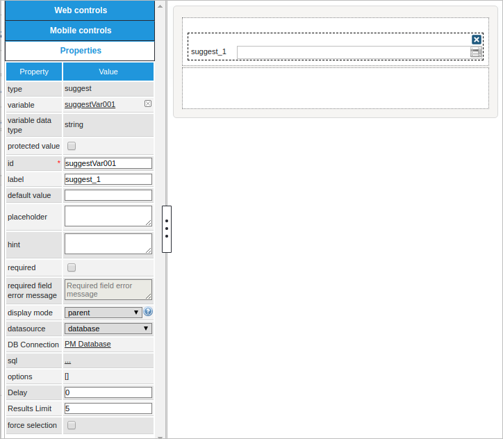Viewport: 503px width, 439px height.
Task: Enable the protected value checkbox
Action: (x=72, y=146)
